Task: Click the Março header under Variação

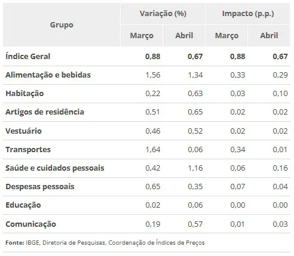Action: pos(142,36)
